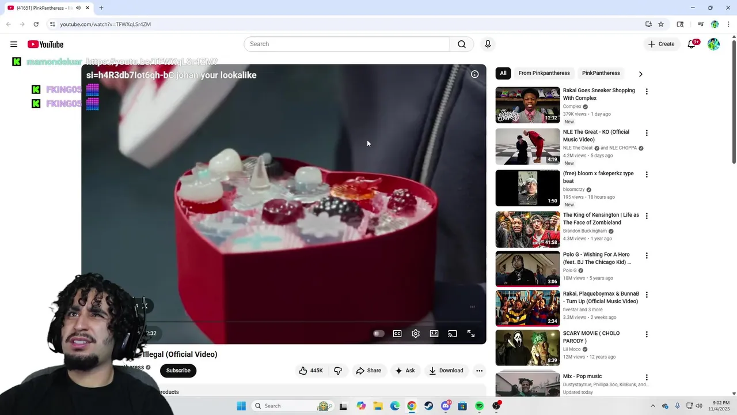This screenshot has height=415, width=737.
Task: Download the video
Action: click(446, 371)
